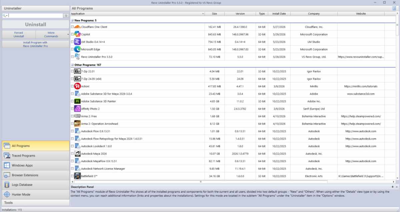Open the Windows Apps module
Image resolution: width=400 pixels, height=212 pixels.
click(x=36, y=165)
